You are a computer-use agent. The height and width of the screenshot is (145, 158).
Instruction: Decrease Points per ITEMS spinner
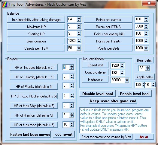[x=146, y=28]
